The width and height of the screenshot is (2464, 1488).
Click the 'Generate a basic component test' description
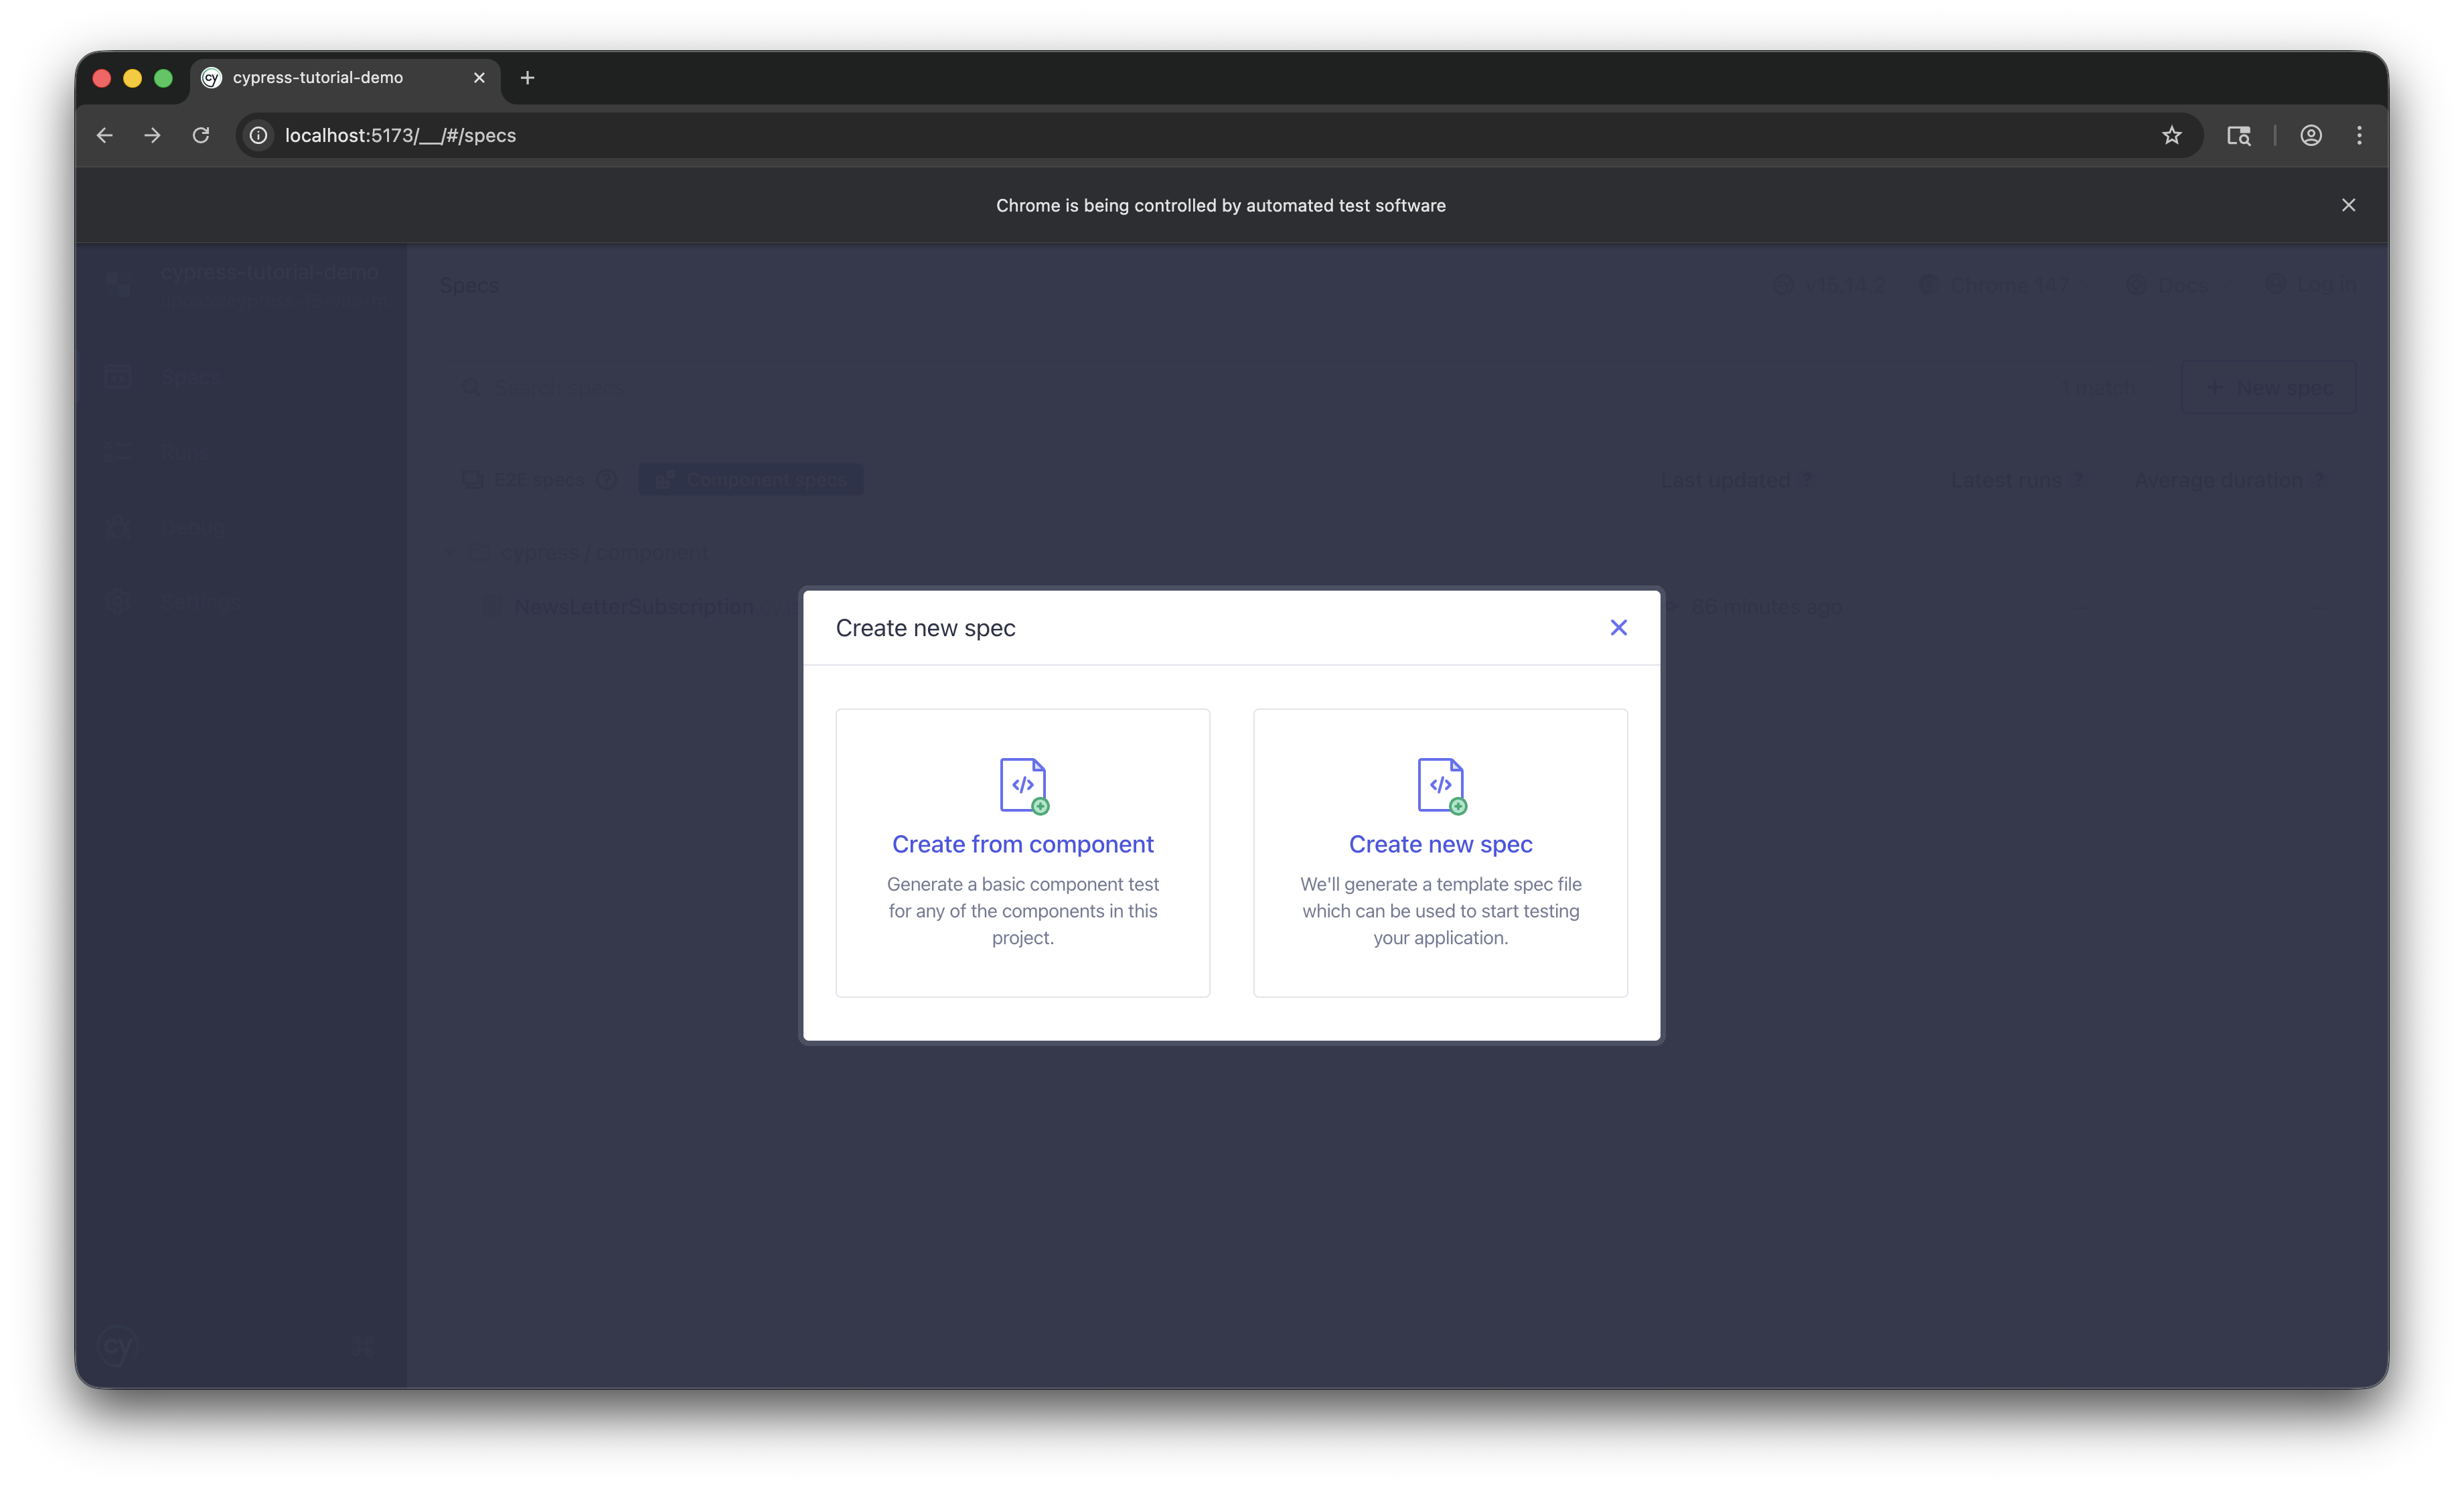1022,911
